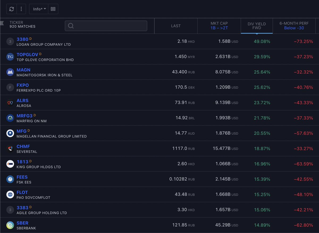Click the KWG Group logo icon
This screenshot has height=233, width=319.
[10, 164]
